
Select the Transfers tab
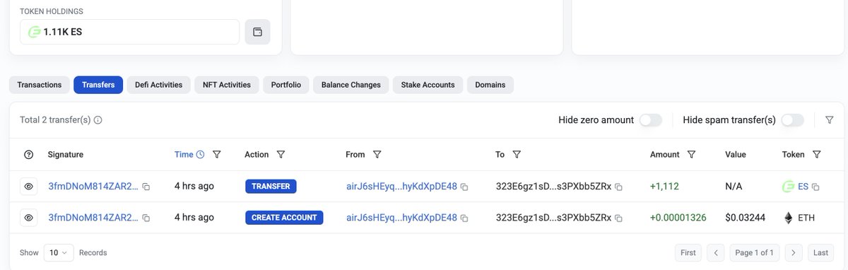click(98, 85)
